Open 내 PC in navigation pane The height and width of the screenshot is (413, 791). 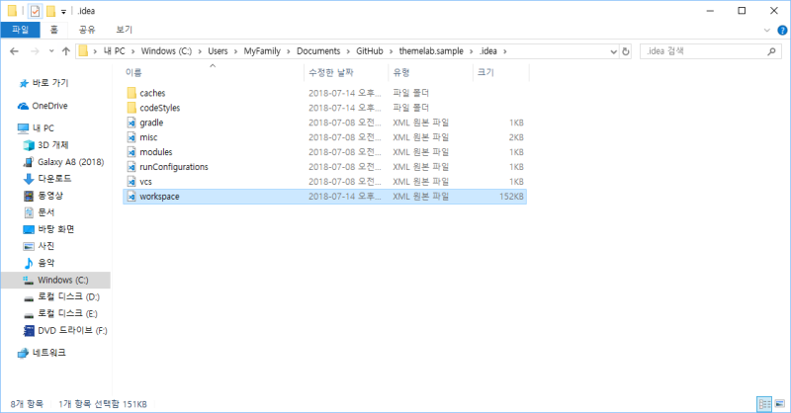[43, 128]
